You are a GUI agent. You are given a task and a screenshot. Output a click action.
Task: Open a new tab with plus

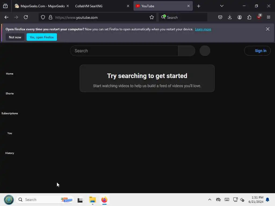pos(198,6)
